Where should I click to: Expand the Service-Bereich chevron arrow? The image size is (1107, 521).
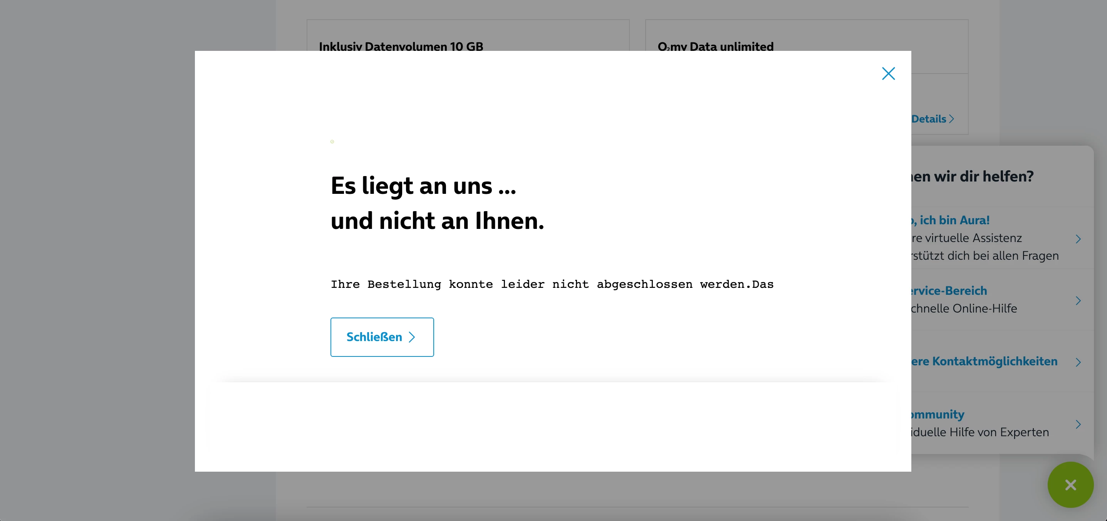click(1078, 301)
